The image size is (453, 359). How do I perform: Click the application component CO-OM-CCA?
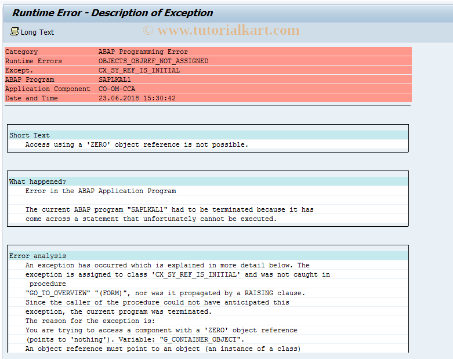click(x=117, y=89)
